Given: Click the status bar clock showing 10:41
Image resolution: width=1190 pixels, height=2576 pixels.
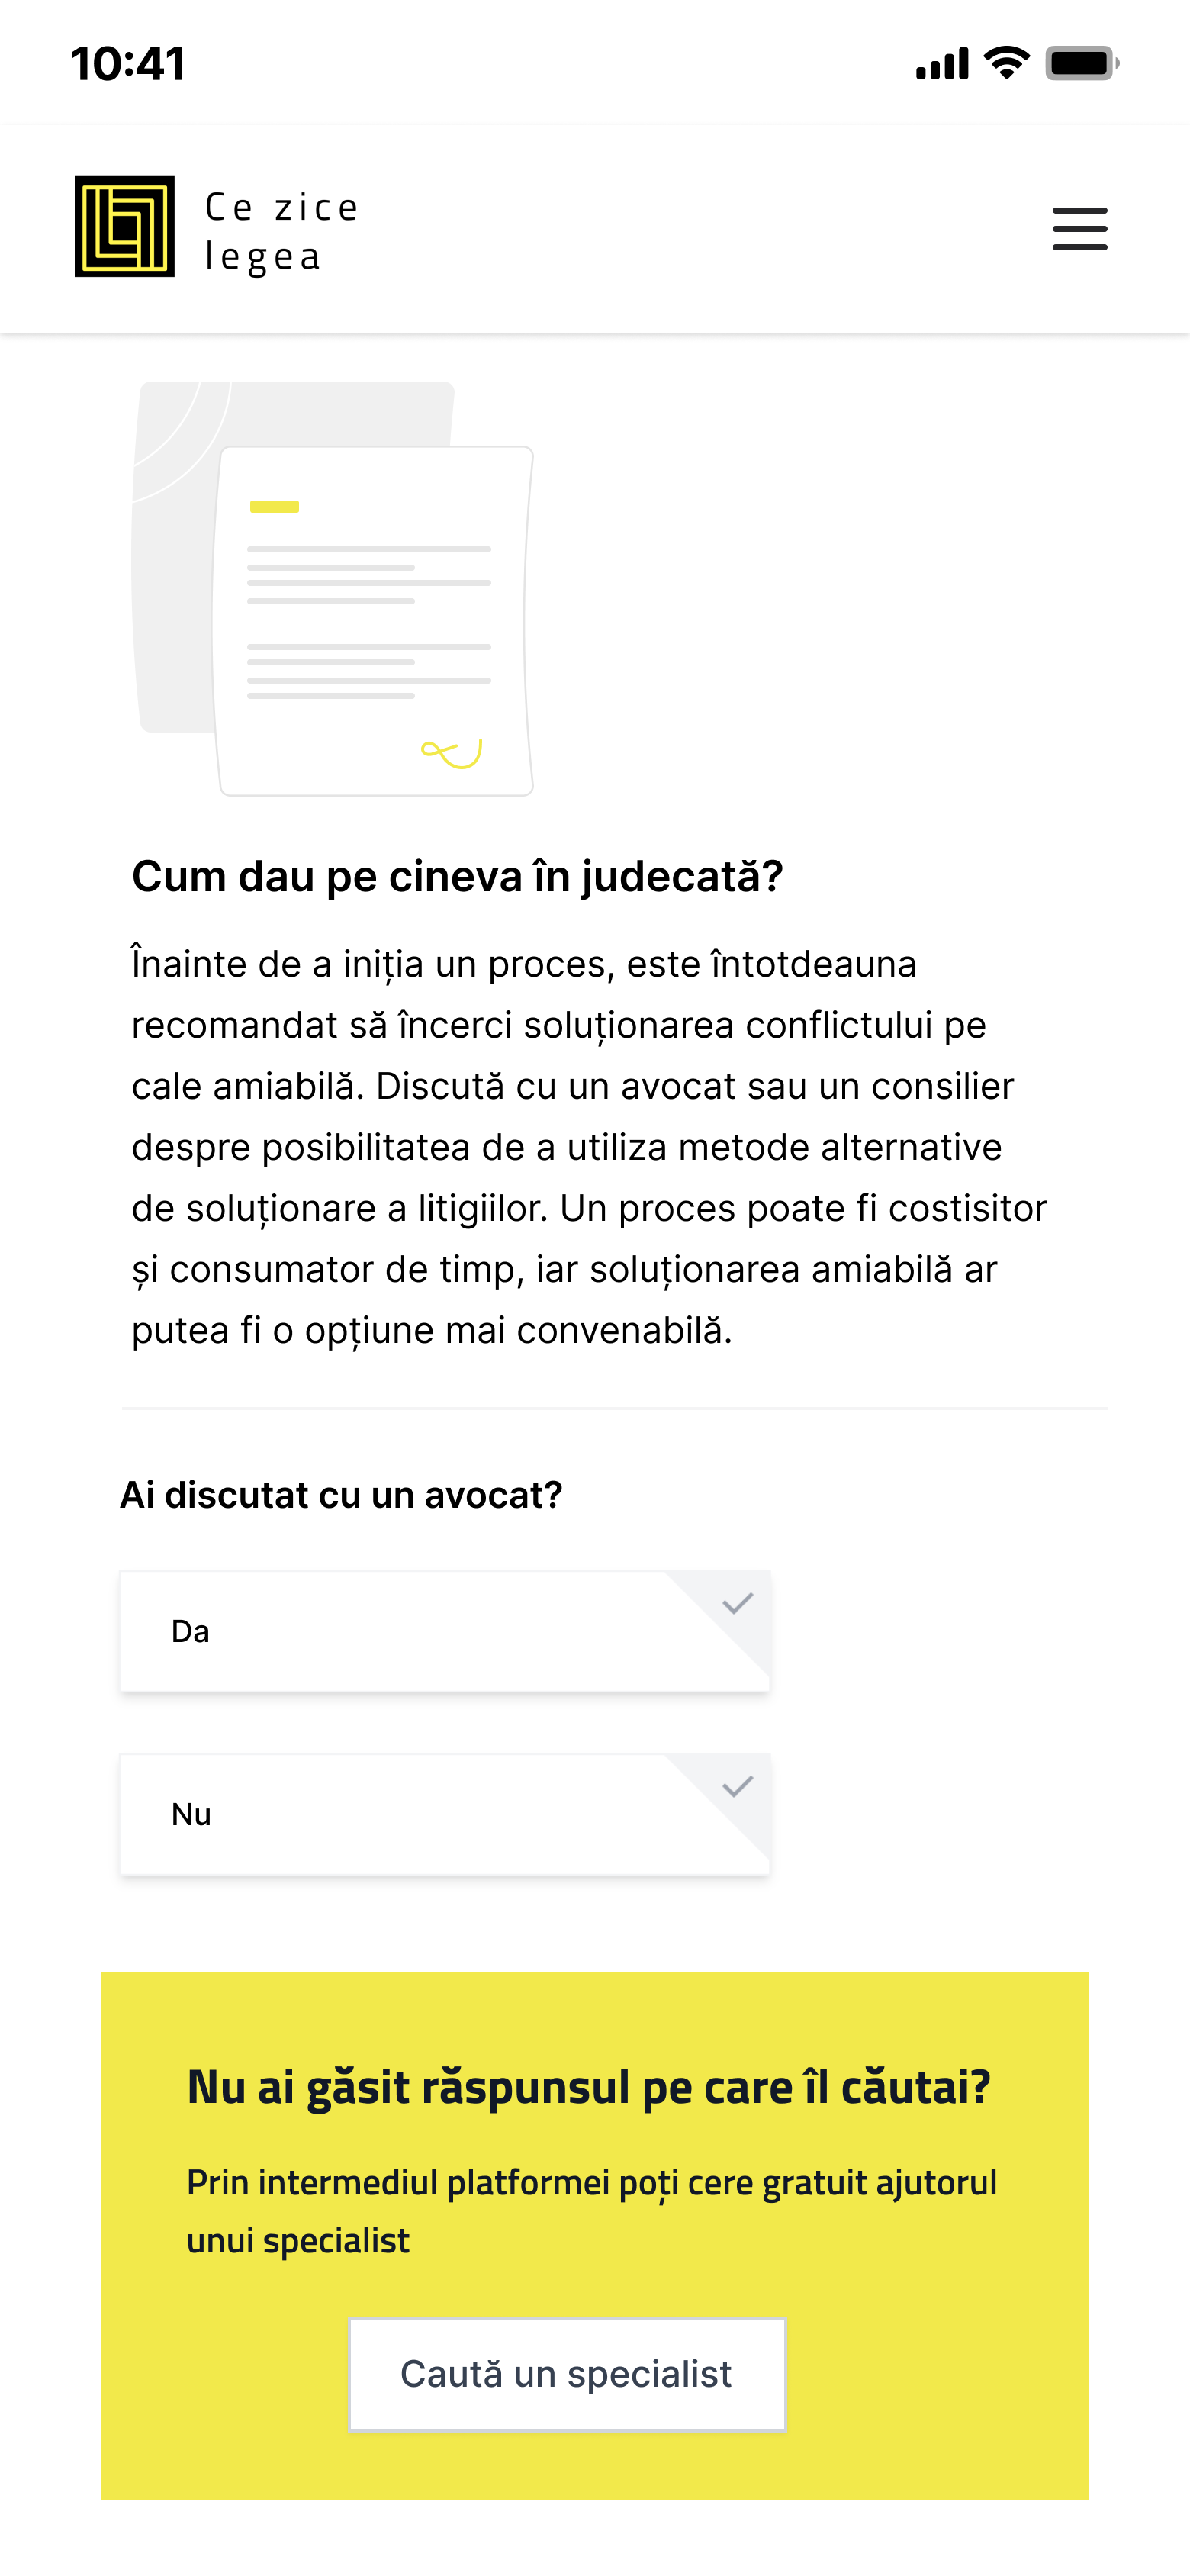Looking at the screenshot, I should 128,64.
